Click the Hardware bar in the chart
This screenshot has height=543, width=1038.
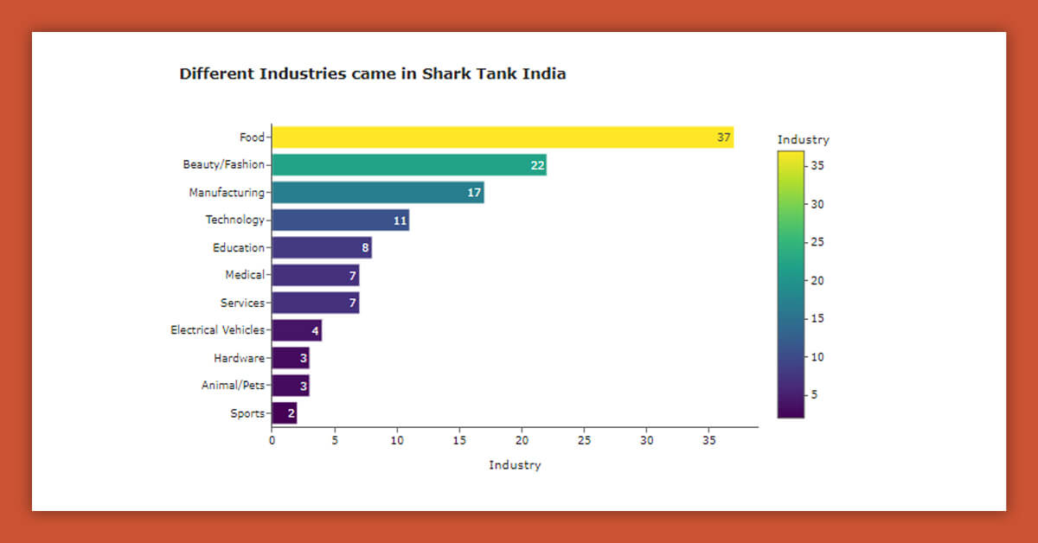click(x=291, y=358)
